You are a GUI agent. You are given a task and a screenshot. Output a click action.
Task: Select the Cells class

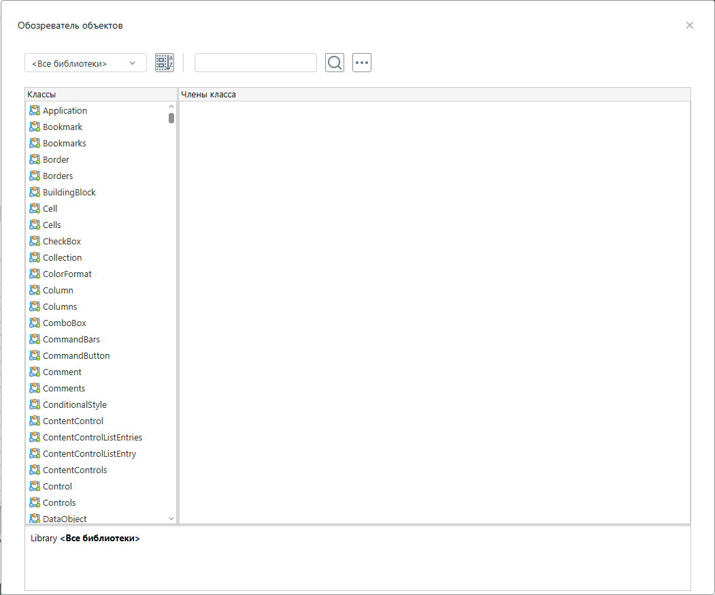tap(51, 225)
